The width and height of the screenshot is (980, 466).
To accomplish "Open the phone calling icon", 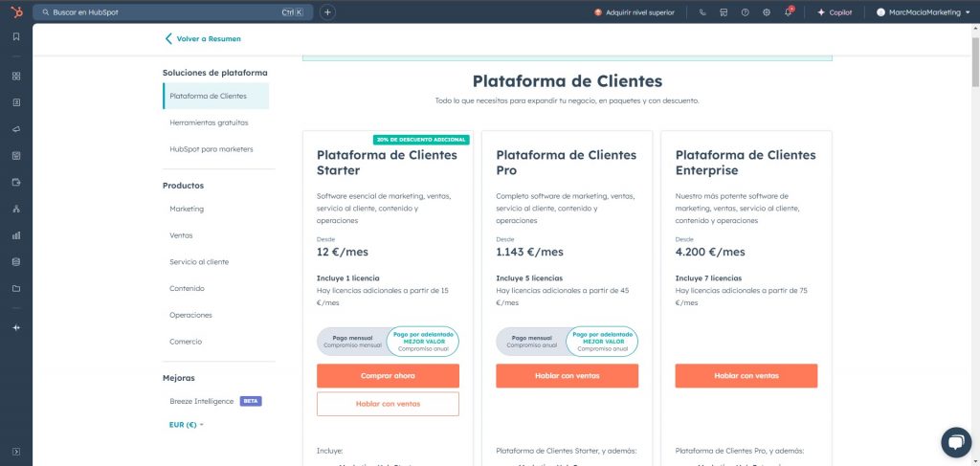I will 702,12.
